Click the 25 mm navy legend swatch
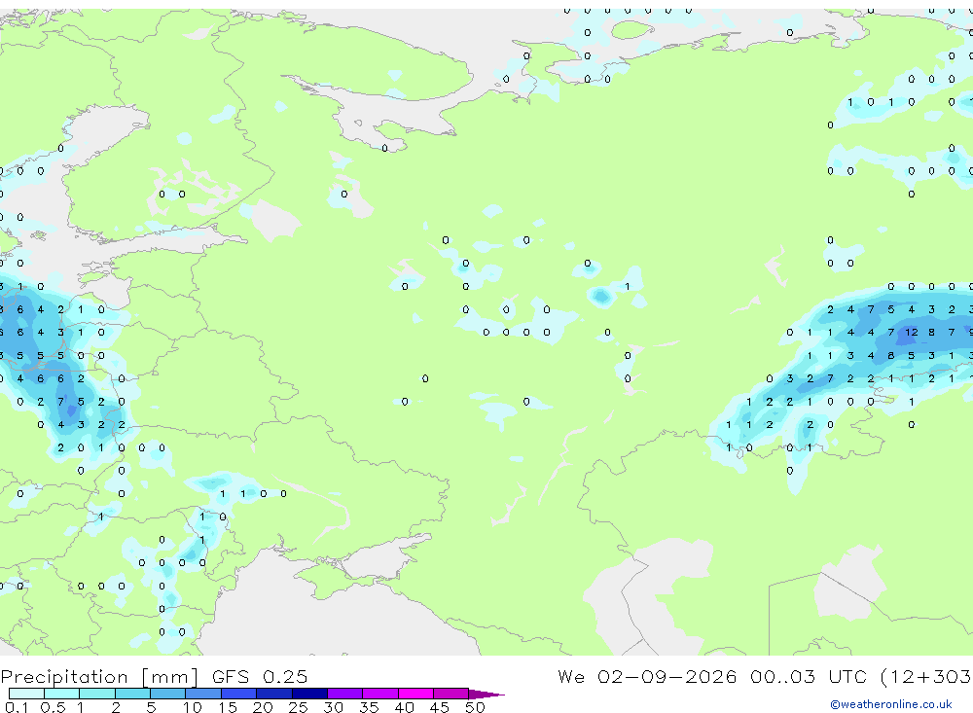973x713 pixels. point(309,694)
